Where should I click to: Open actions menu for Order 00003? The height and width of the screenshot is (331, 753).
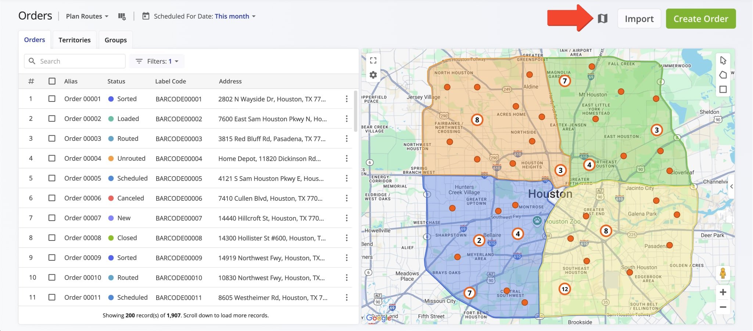tap(347, 139)
